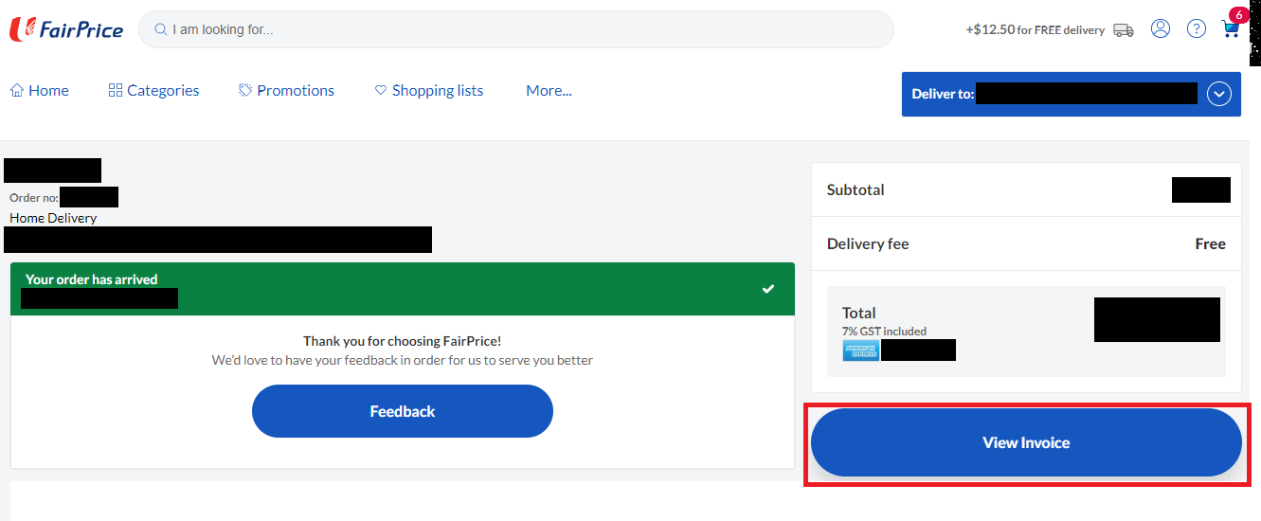
Task: Open the help question mark icon
Action: coord(1197,28)
